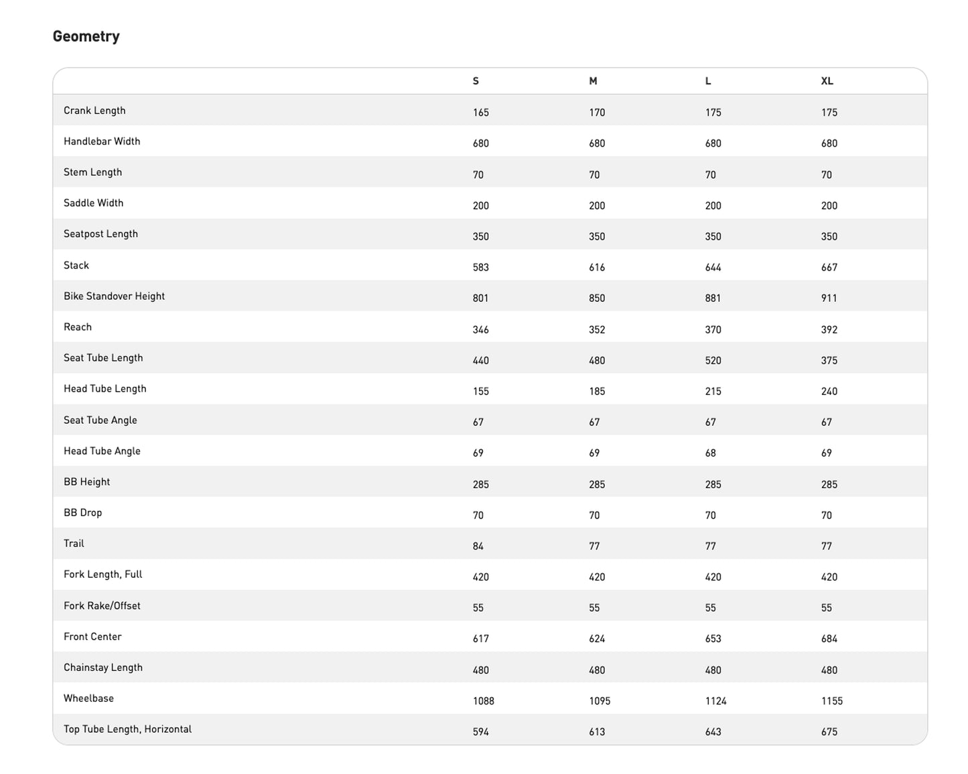Select the M size column header
This screenshot has height=774, width=968.
[x=593, y=81]
